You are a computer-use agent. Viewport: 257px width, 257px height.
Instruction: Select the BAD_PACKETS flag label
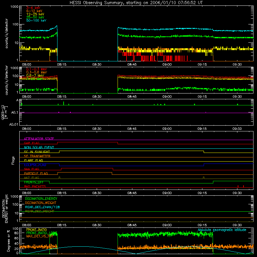[x=35, y=186]
